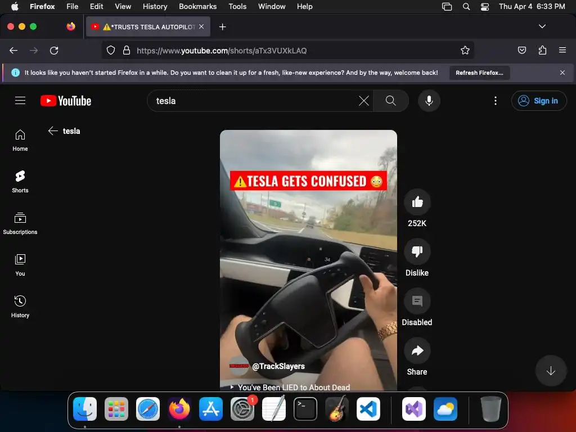Screen dimensions: 576x432
Task: Open System Settings from the Dock
Action: (242, 409)
